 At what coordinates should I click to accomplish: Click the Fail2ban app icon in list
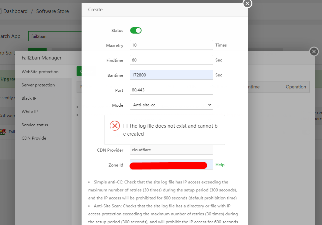coord(4,132)
